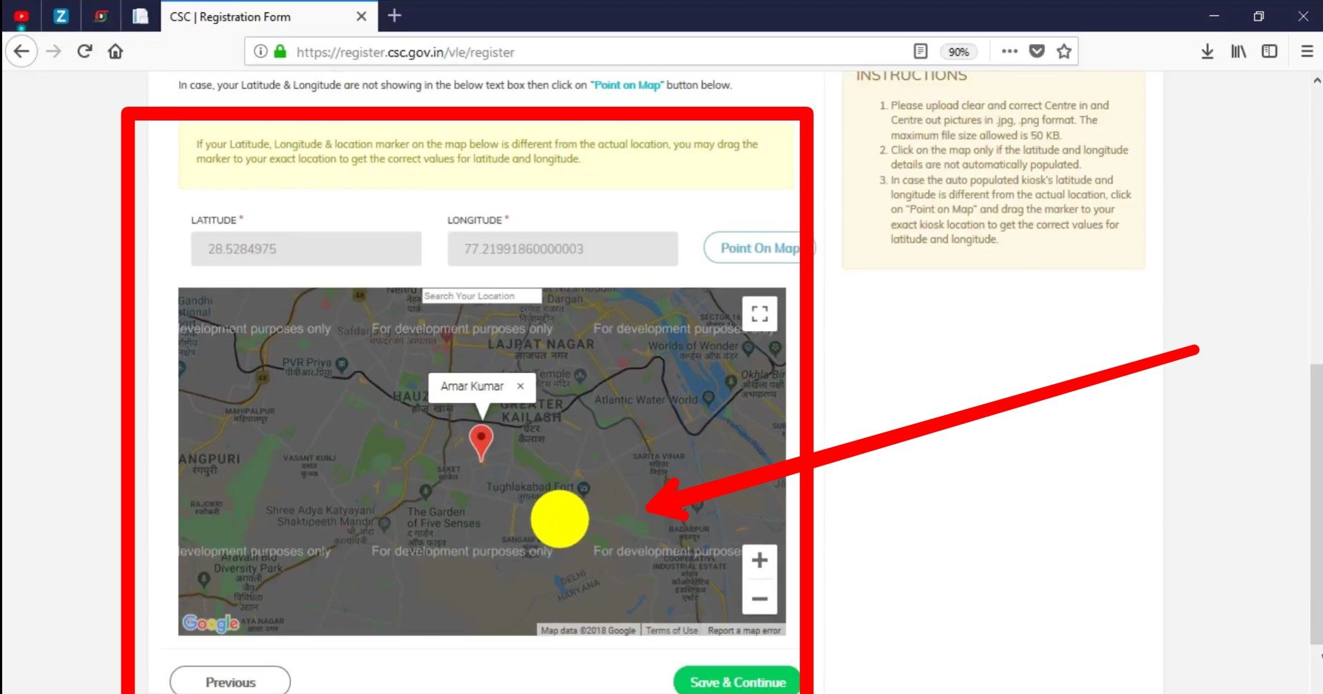Toggle the sidebar panel icon
Image resolution: width=1323 pixels, height=694 pixels.
[x=1269, y=52]
